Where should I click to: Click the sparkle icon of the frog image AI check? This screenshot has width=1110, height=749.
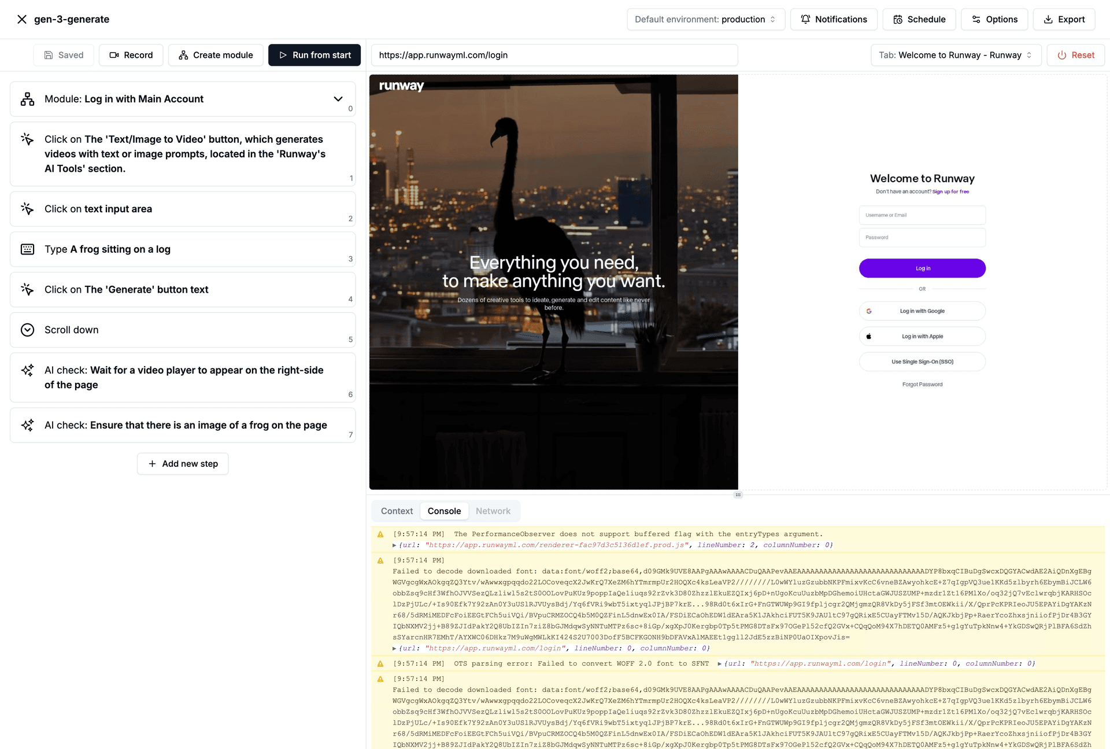27,425
